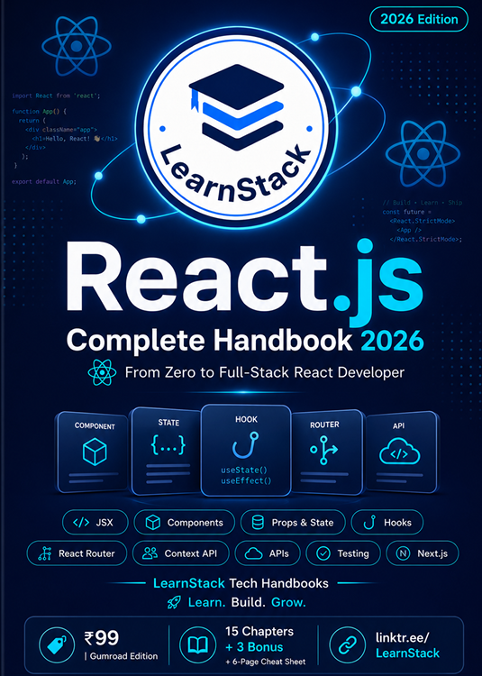
Task: Click the JSX pill label
Action: [105, 523]
